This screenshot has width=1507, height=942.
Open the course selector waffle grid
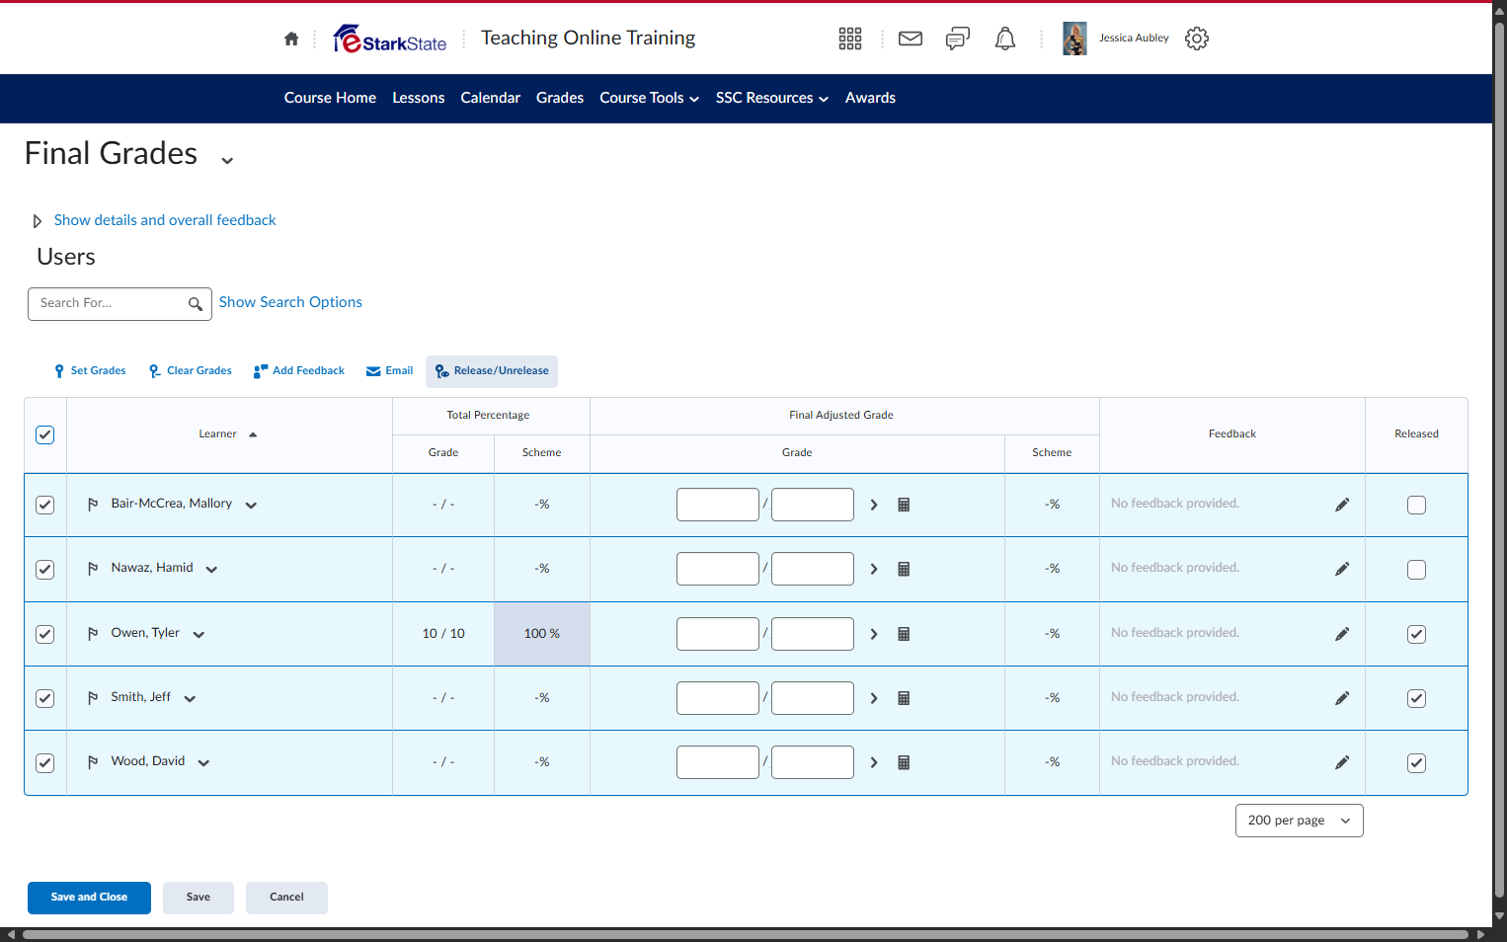850,39
